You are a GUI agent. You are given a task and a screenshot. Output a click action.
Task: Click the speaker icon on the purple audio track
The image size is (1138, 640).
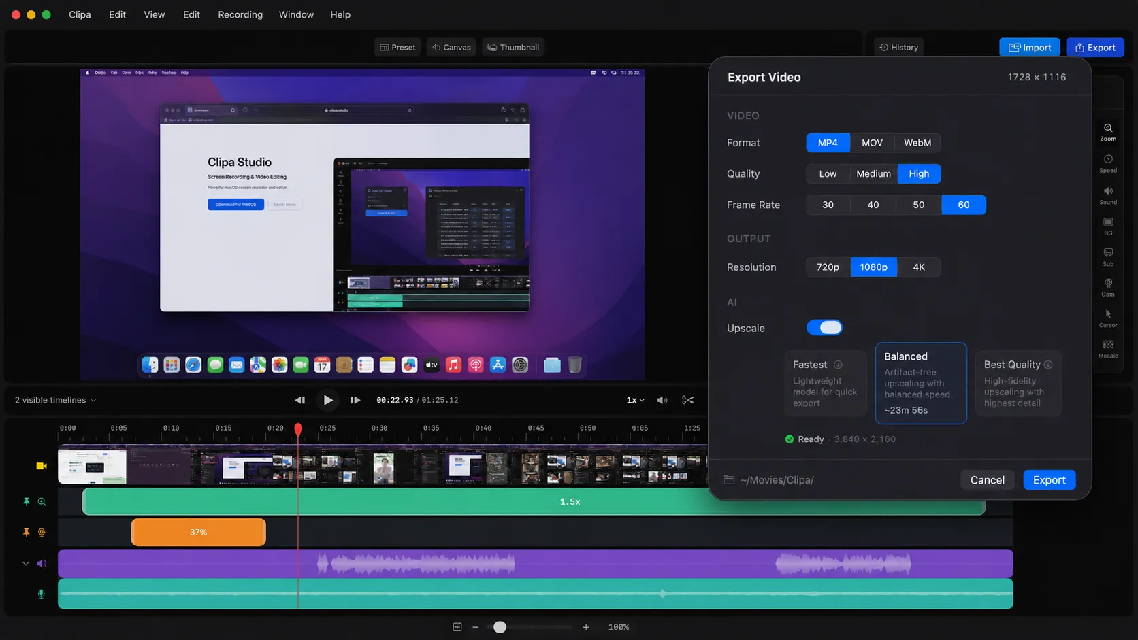pyautogui.click(x=42, y=563)
